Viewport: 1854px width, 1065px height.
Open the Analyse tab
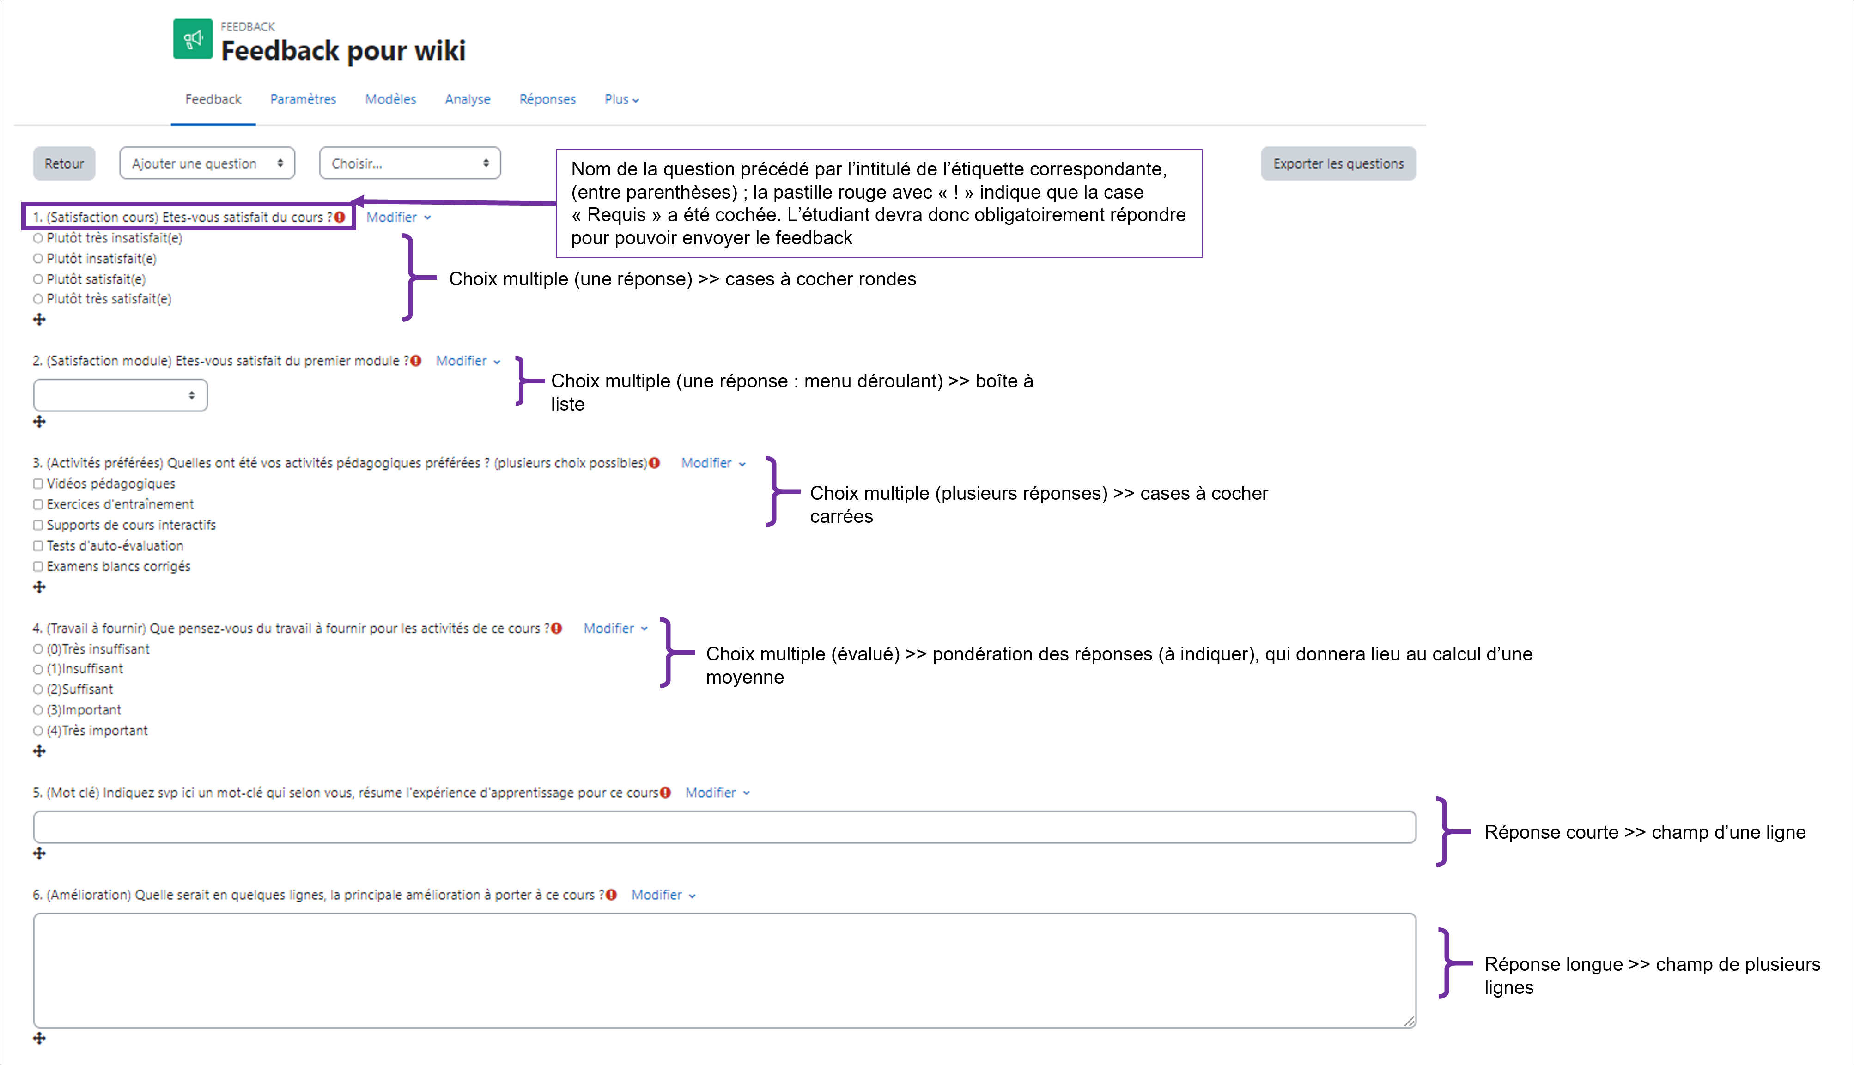tap(468, 99)
